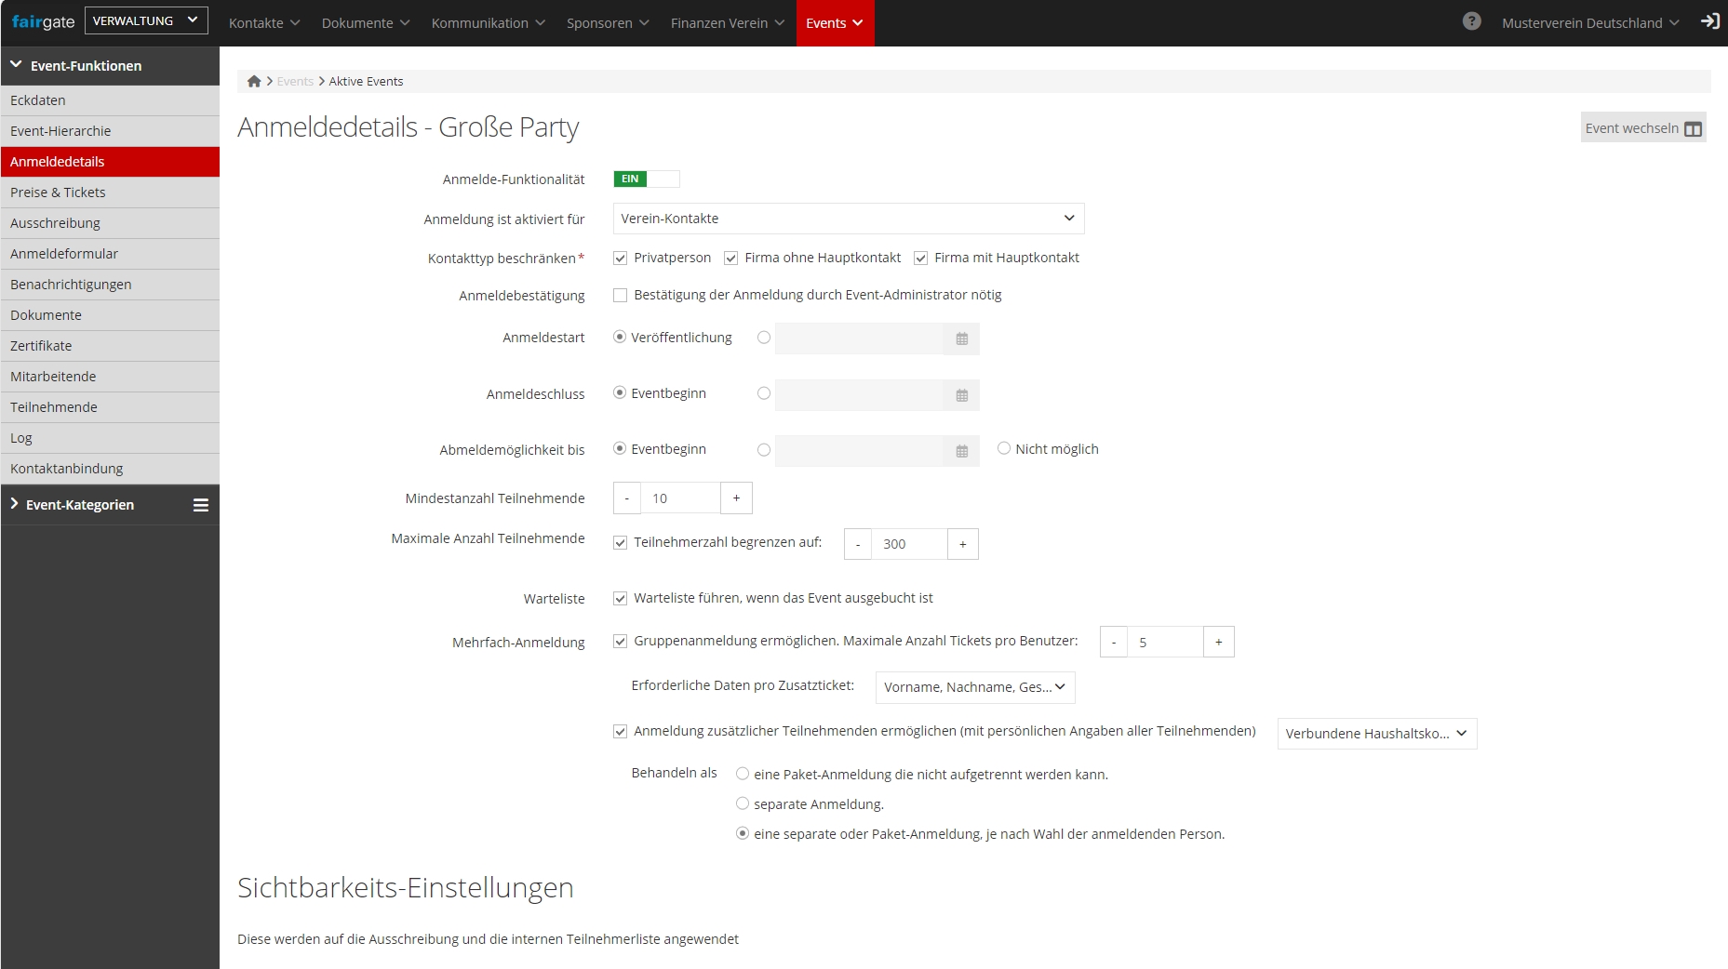Uncheck Firma mit Hauptkontakt
Image resolution: width=1728 pixels, height=969 pixels.
click(921, 258)
